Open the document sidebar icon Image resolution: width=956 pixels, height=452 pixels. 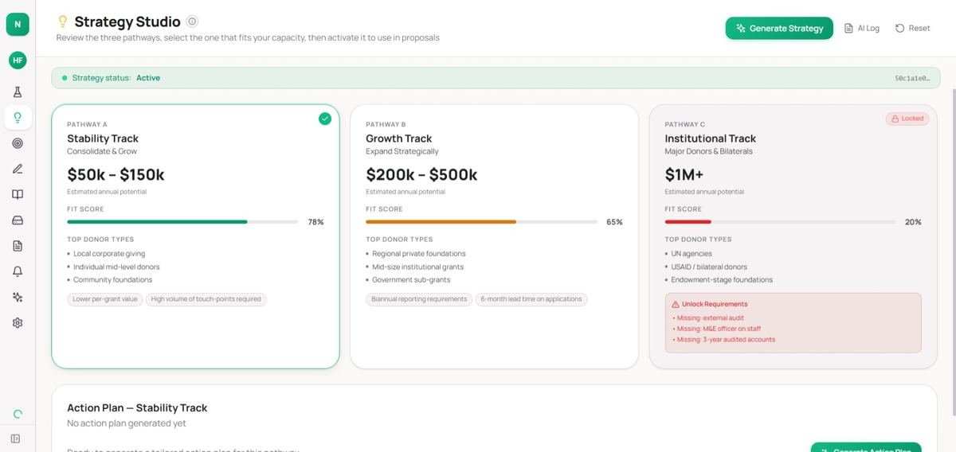(x=18, y=246)
